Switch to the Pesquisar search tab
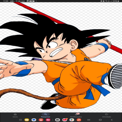The height and width of the screenshot is (122, 122). tap(46, 115)
